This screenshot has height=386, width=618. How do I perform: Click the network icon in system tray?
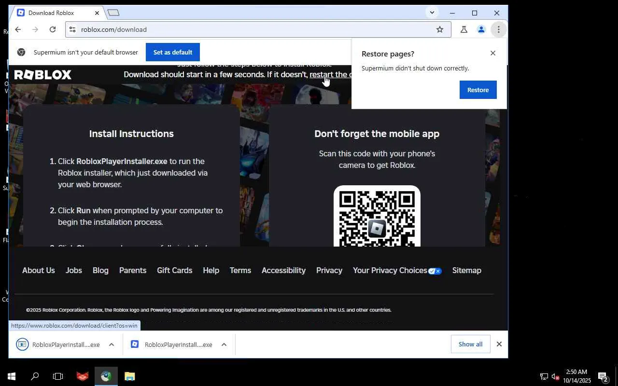click(544, 376)
